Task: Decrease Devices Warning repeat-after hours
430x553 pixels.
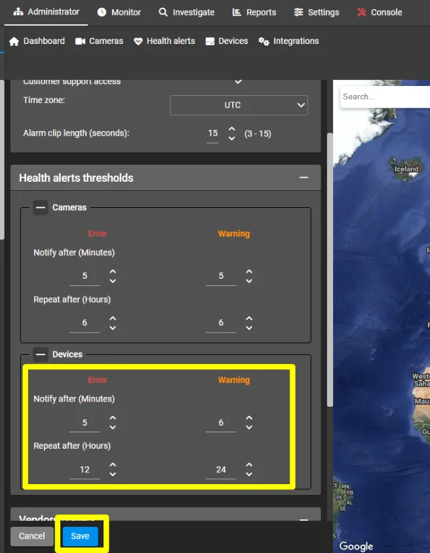Action: [249, 474]
